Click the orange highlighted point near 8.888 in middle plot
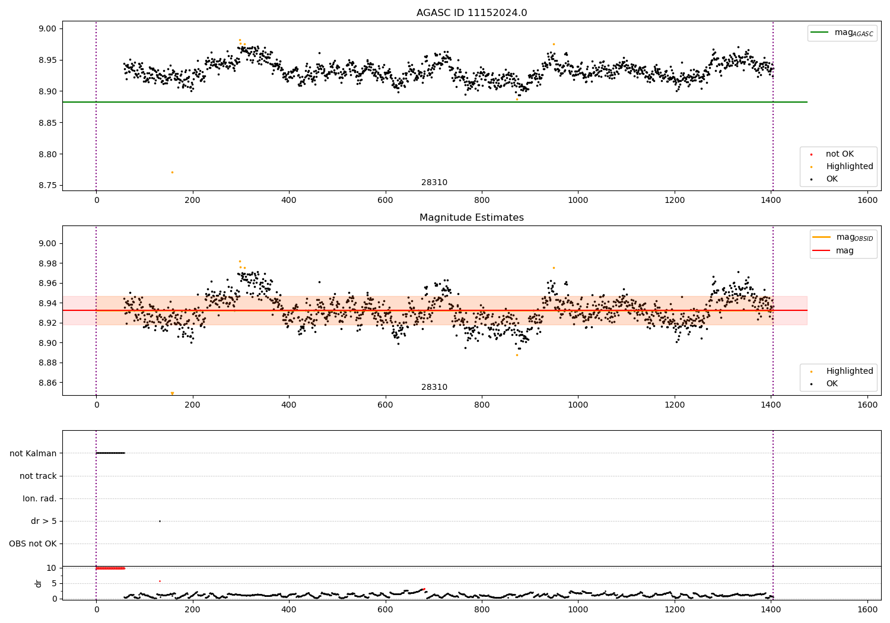890x623 pixels. 517,355
